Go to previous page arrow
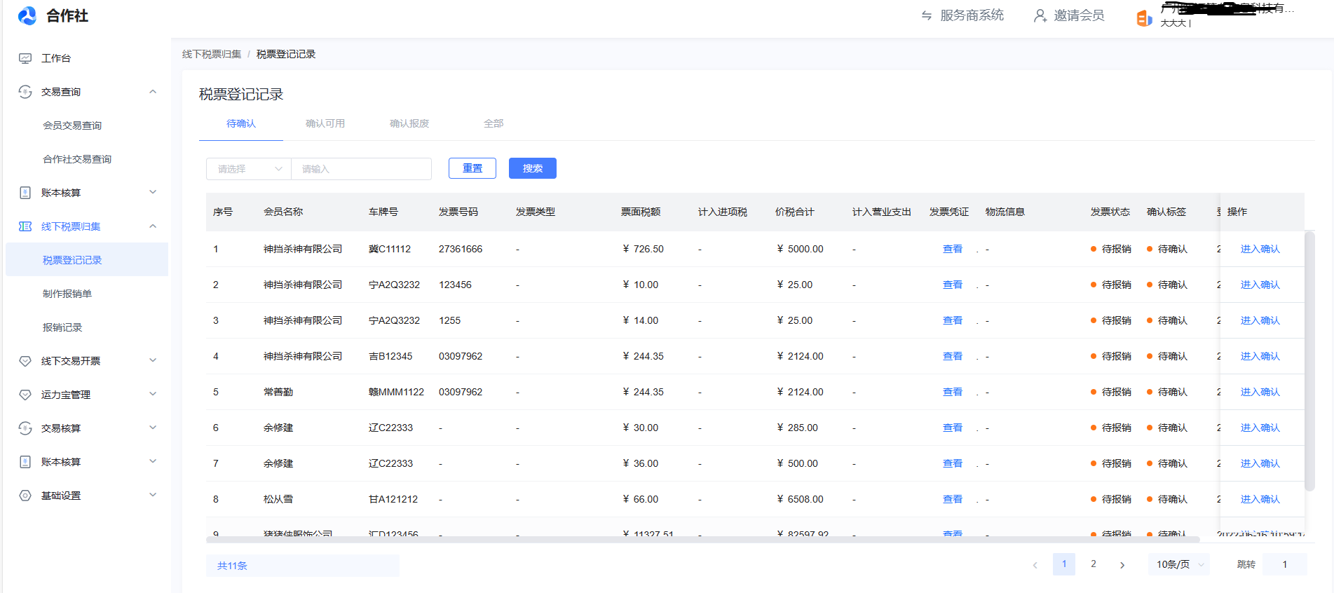 coord(1035,565)
